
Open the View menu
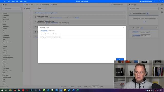pyautogui.click(x=21, y=1)
